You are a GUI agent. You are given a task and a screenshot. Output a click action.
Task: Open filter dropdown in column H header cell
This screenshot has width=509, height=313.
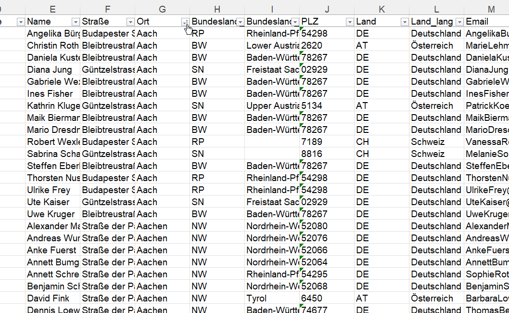[240, 22]
